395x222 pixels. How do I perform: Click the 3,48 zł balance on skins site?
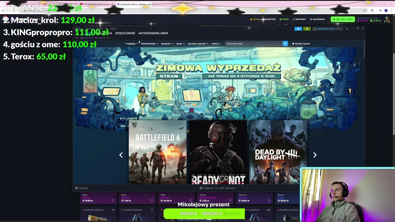[375, 21]
